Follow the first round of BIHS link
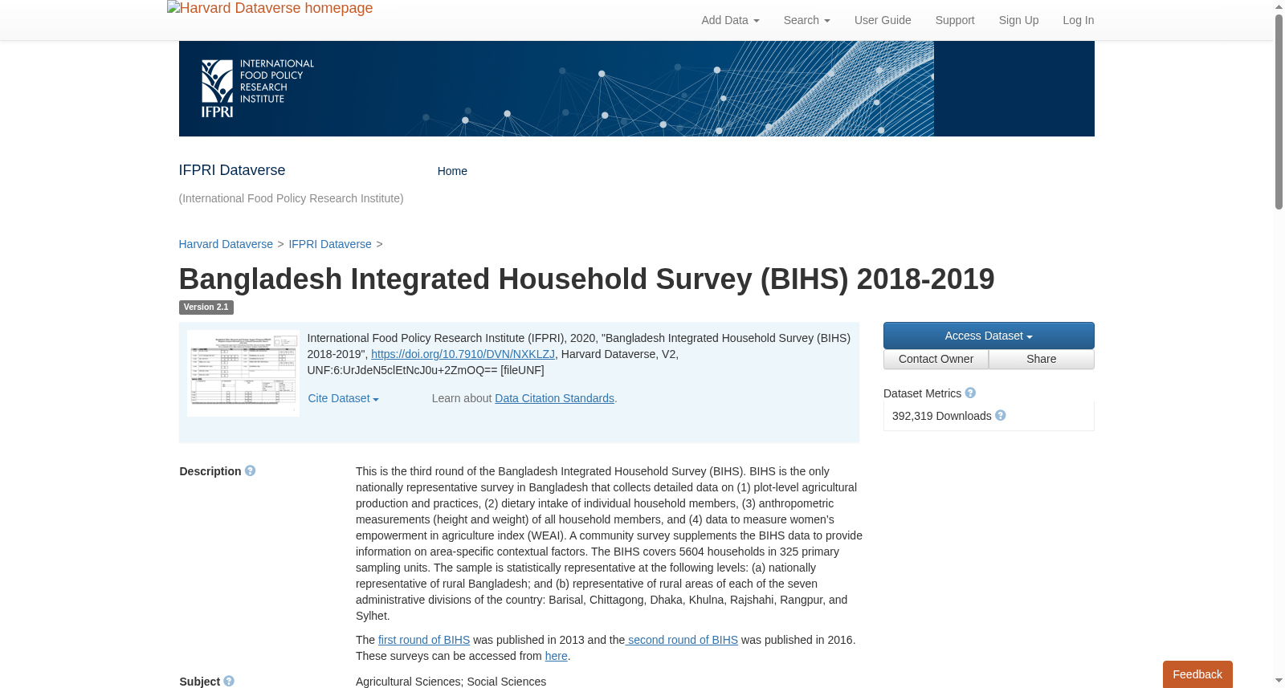Screen dimensions: 1285x688 point(424,640)
